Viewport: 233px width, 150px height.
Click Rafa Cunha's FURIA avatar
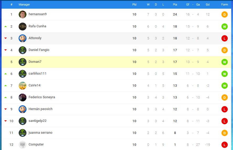tap(23, 27)
